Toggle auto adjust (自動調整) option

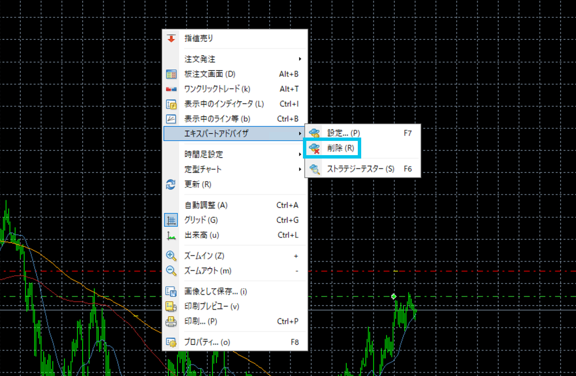tap(206, 205)
